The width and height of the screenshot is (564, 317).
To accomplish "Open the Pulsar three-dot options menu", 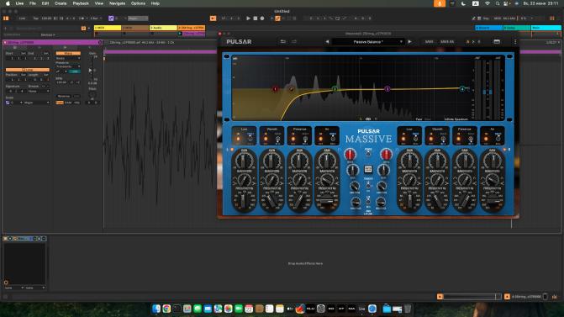I will click(x=515, y=42).
